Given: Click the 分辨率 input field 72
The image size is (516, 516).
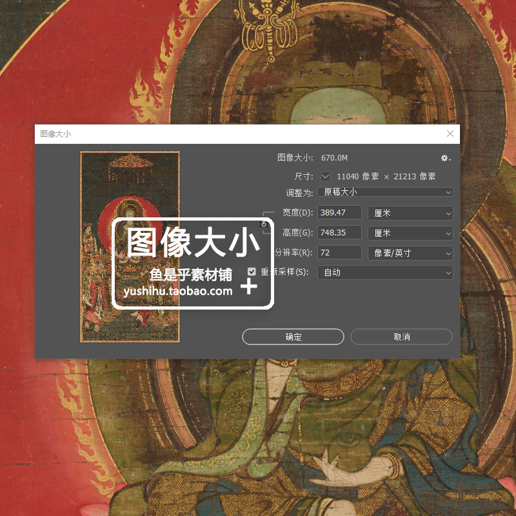Looking at the screenshot, I should point(339,253).
